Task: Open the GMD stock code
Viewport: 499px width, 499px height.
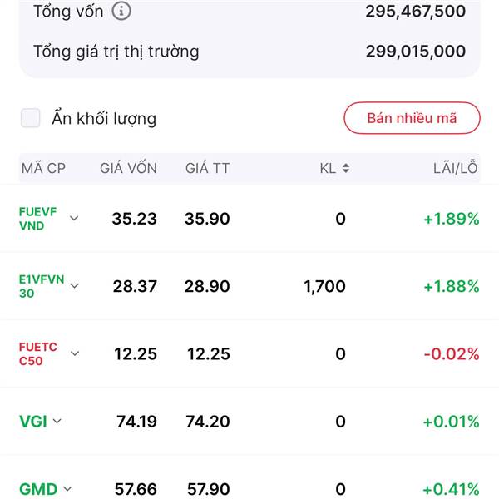Action: tap(38, 489)
